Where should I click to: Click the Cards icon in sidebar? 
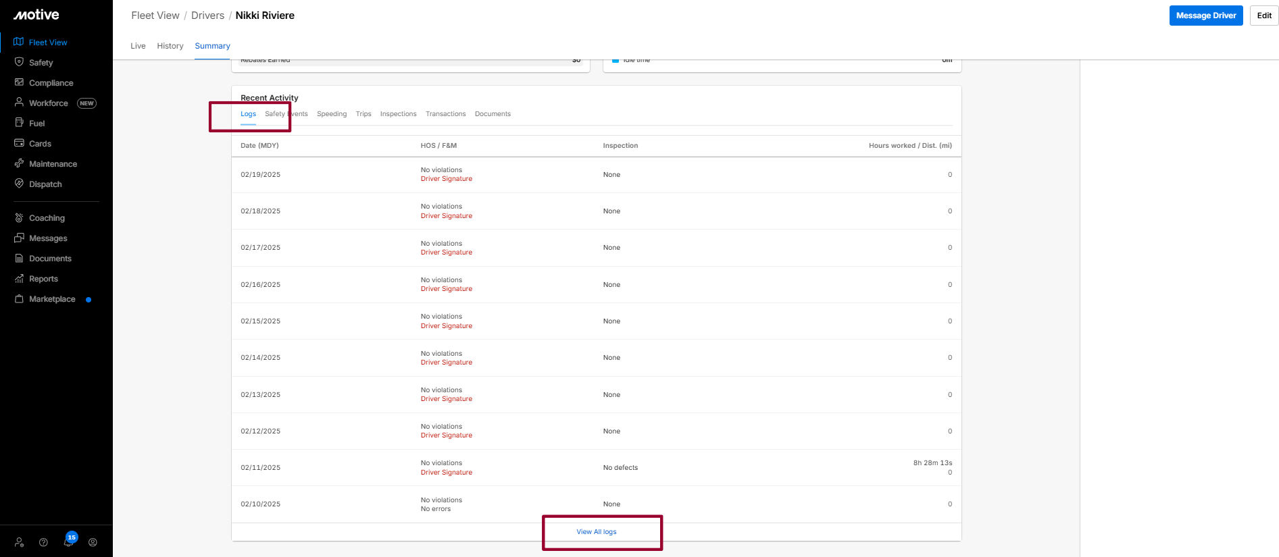19,143
